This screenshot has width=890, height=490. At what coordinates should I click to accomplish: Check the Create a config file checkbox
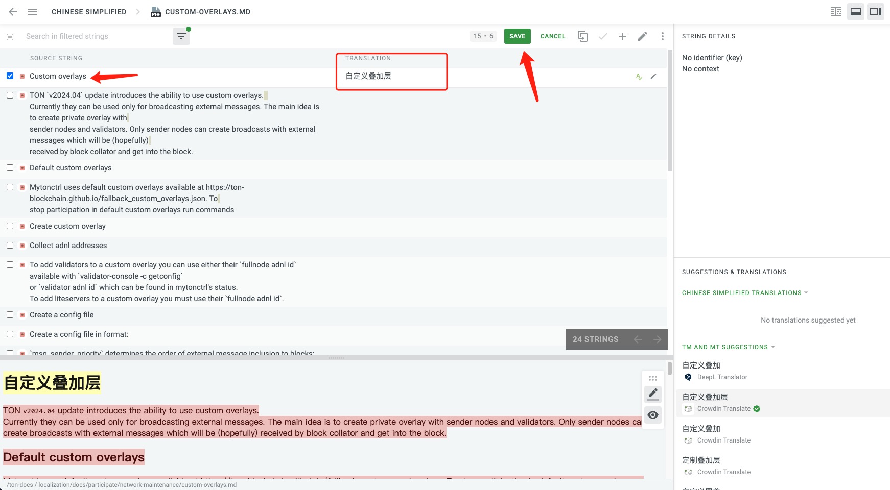click(x=10, y=314)
